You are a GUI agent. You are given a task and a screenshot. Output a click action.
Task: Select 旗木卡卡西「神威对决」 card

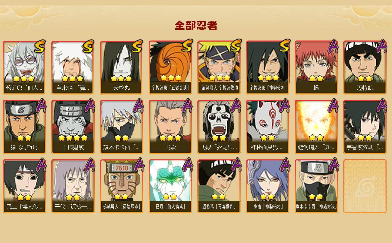pos(316,186)
